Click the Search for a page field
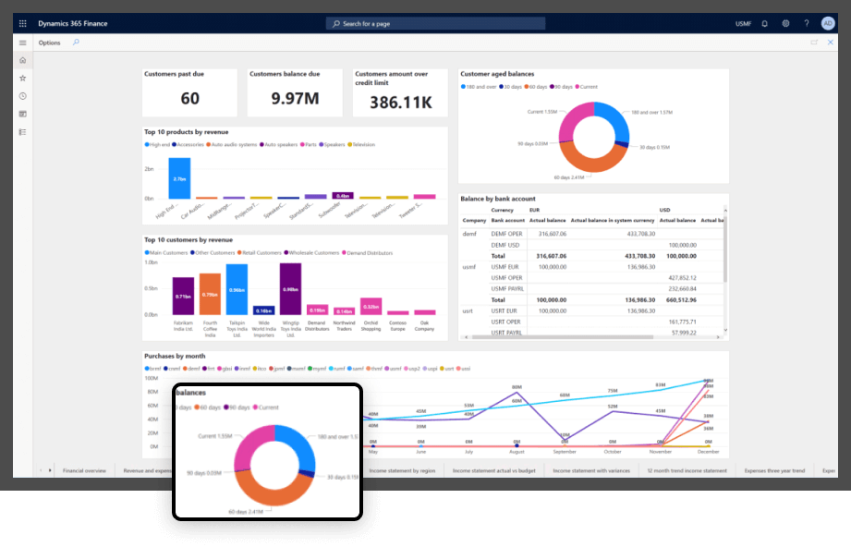 [x=435, y=23]
